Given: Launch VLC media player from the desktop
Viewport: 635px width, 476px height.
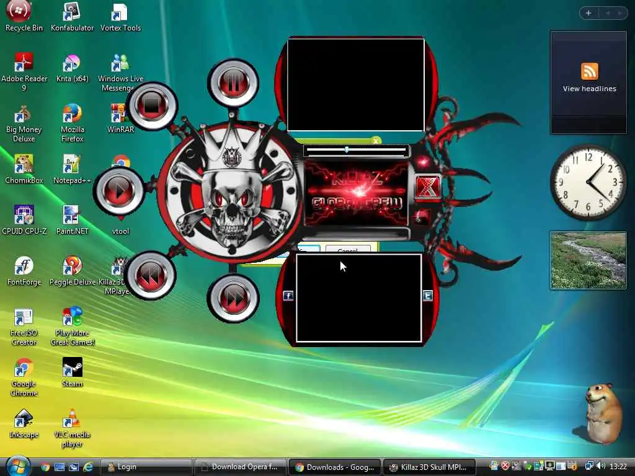Looking at the screenshot, I should (x=72, y=428).
